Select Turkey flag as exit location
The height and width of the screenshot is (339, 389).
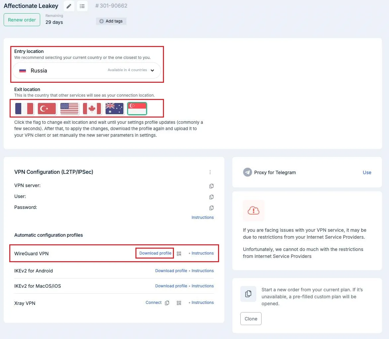click(47, 109)
